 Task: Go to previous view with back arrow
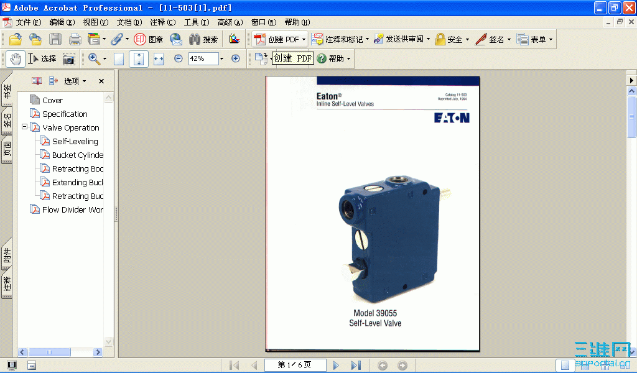383,366
